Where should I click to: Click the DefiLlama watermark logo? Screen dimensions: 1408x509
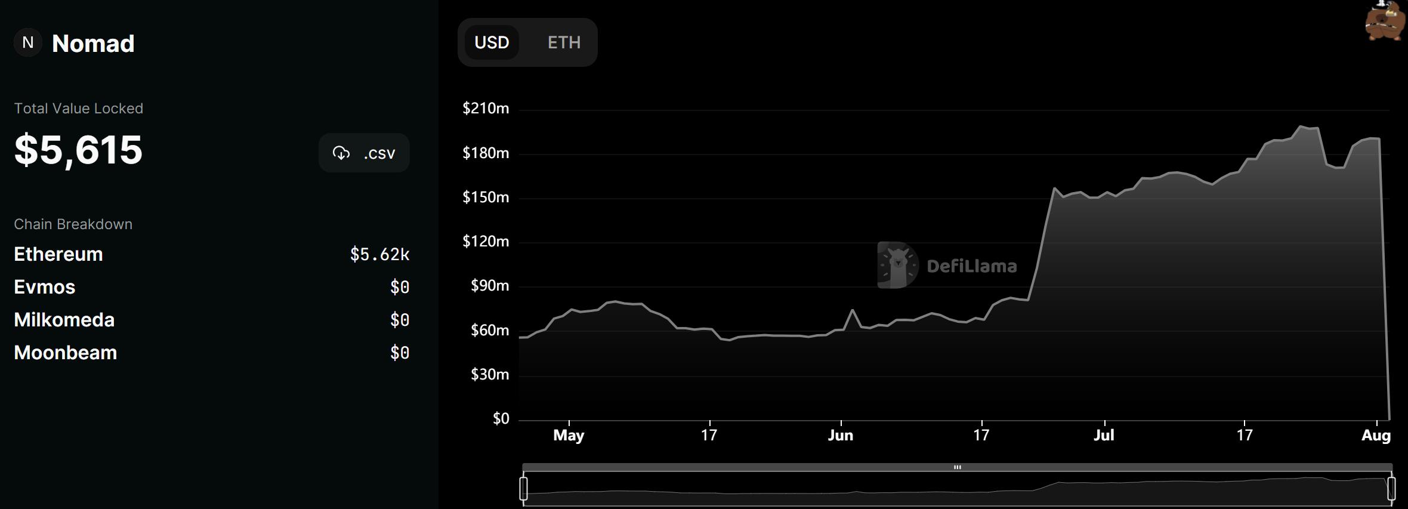tap(898, 265)
